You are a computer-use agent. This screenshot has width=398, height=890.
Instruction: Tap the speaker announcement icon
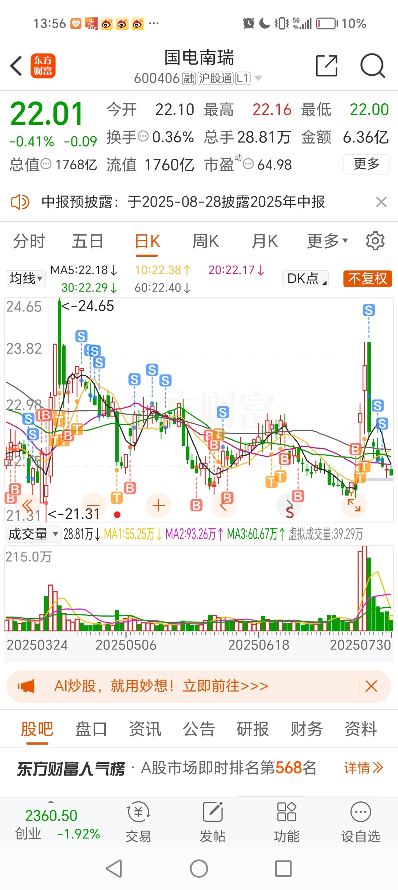click(20, 202)
